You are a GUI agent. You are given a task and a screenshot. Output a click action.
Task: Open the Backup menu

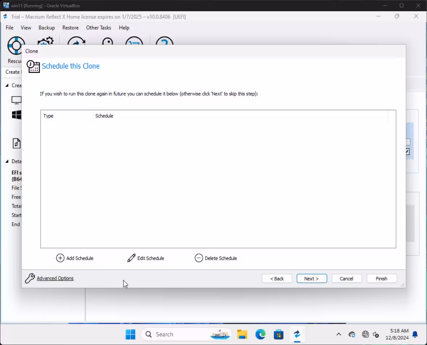click(x=46, y=28)
